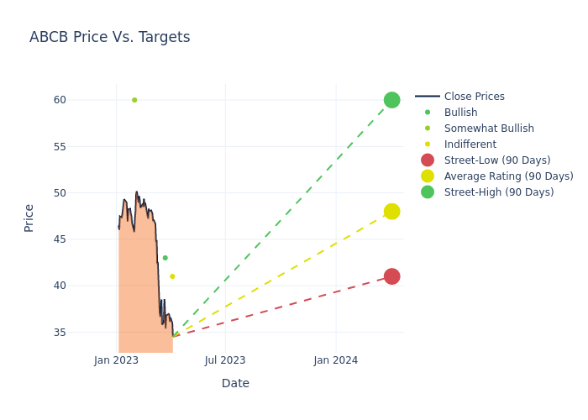The width and height of the screenshot is (588, 420).
Task: Click the Jan 2024 x-axis tick label
Action: [335, 360]
